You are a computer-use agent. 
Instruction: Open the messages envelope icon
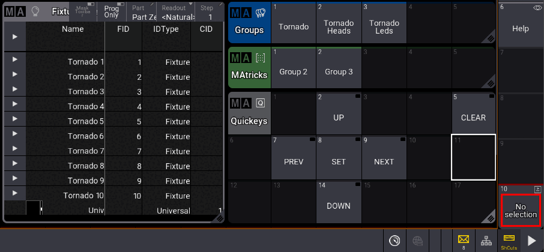(x=463, y=241)
